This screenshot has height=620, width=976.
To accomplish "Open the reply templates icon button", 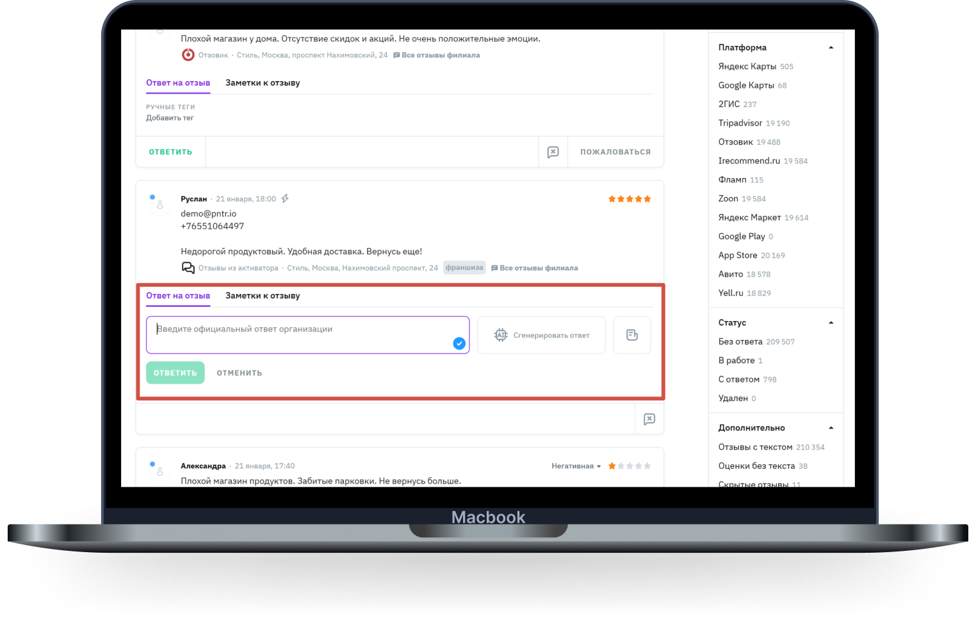I will (632, 335).
